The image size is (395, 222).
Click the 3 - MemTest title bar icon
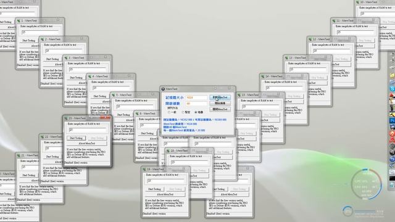click(x=66, y=58)
